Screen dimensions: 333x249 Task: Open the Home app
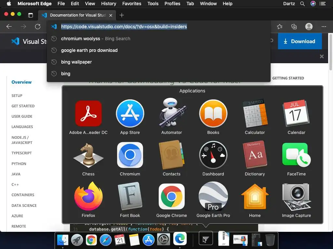click(x=255, y=196)
